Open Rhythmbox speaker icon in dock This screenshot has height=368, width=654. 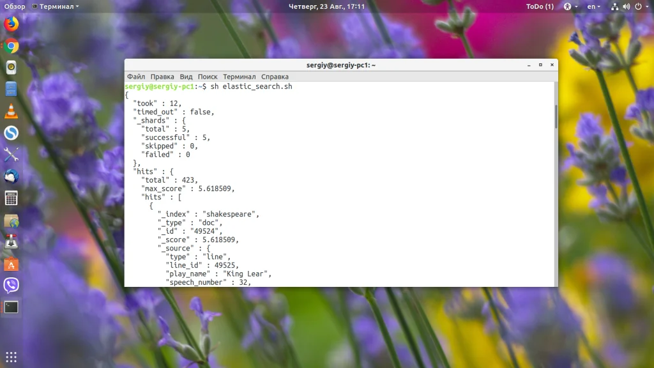(11, 67)
